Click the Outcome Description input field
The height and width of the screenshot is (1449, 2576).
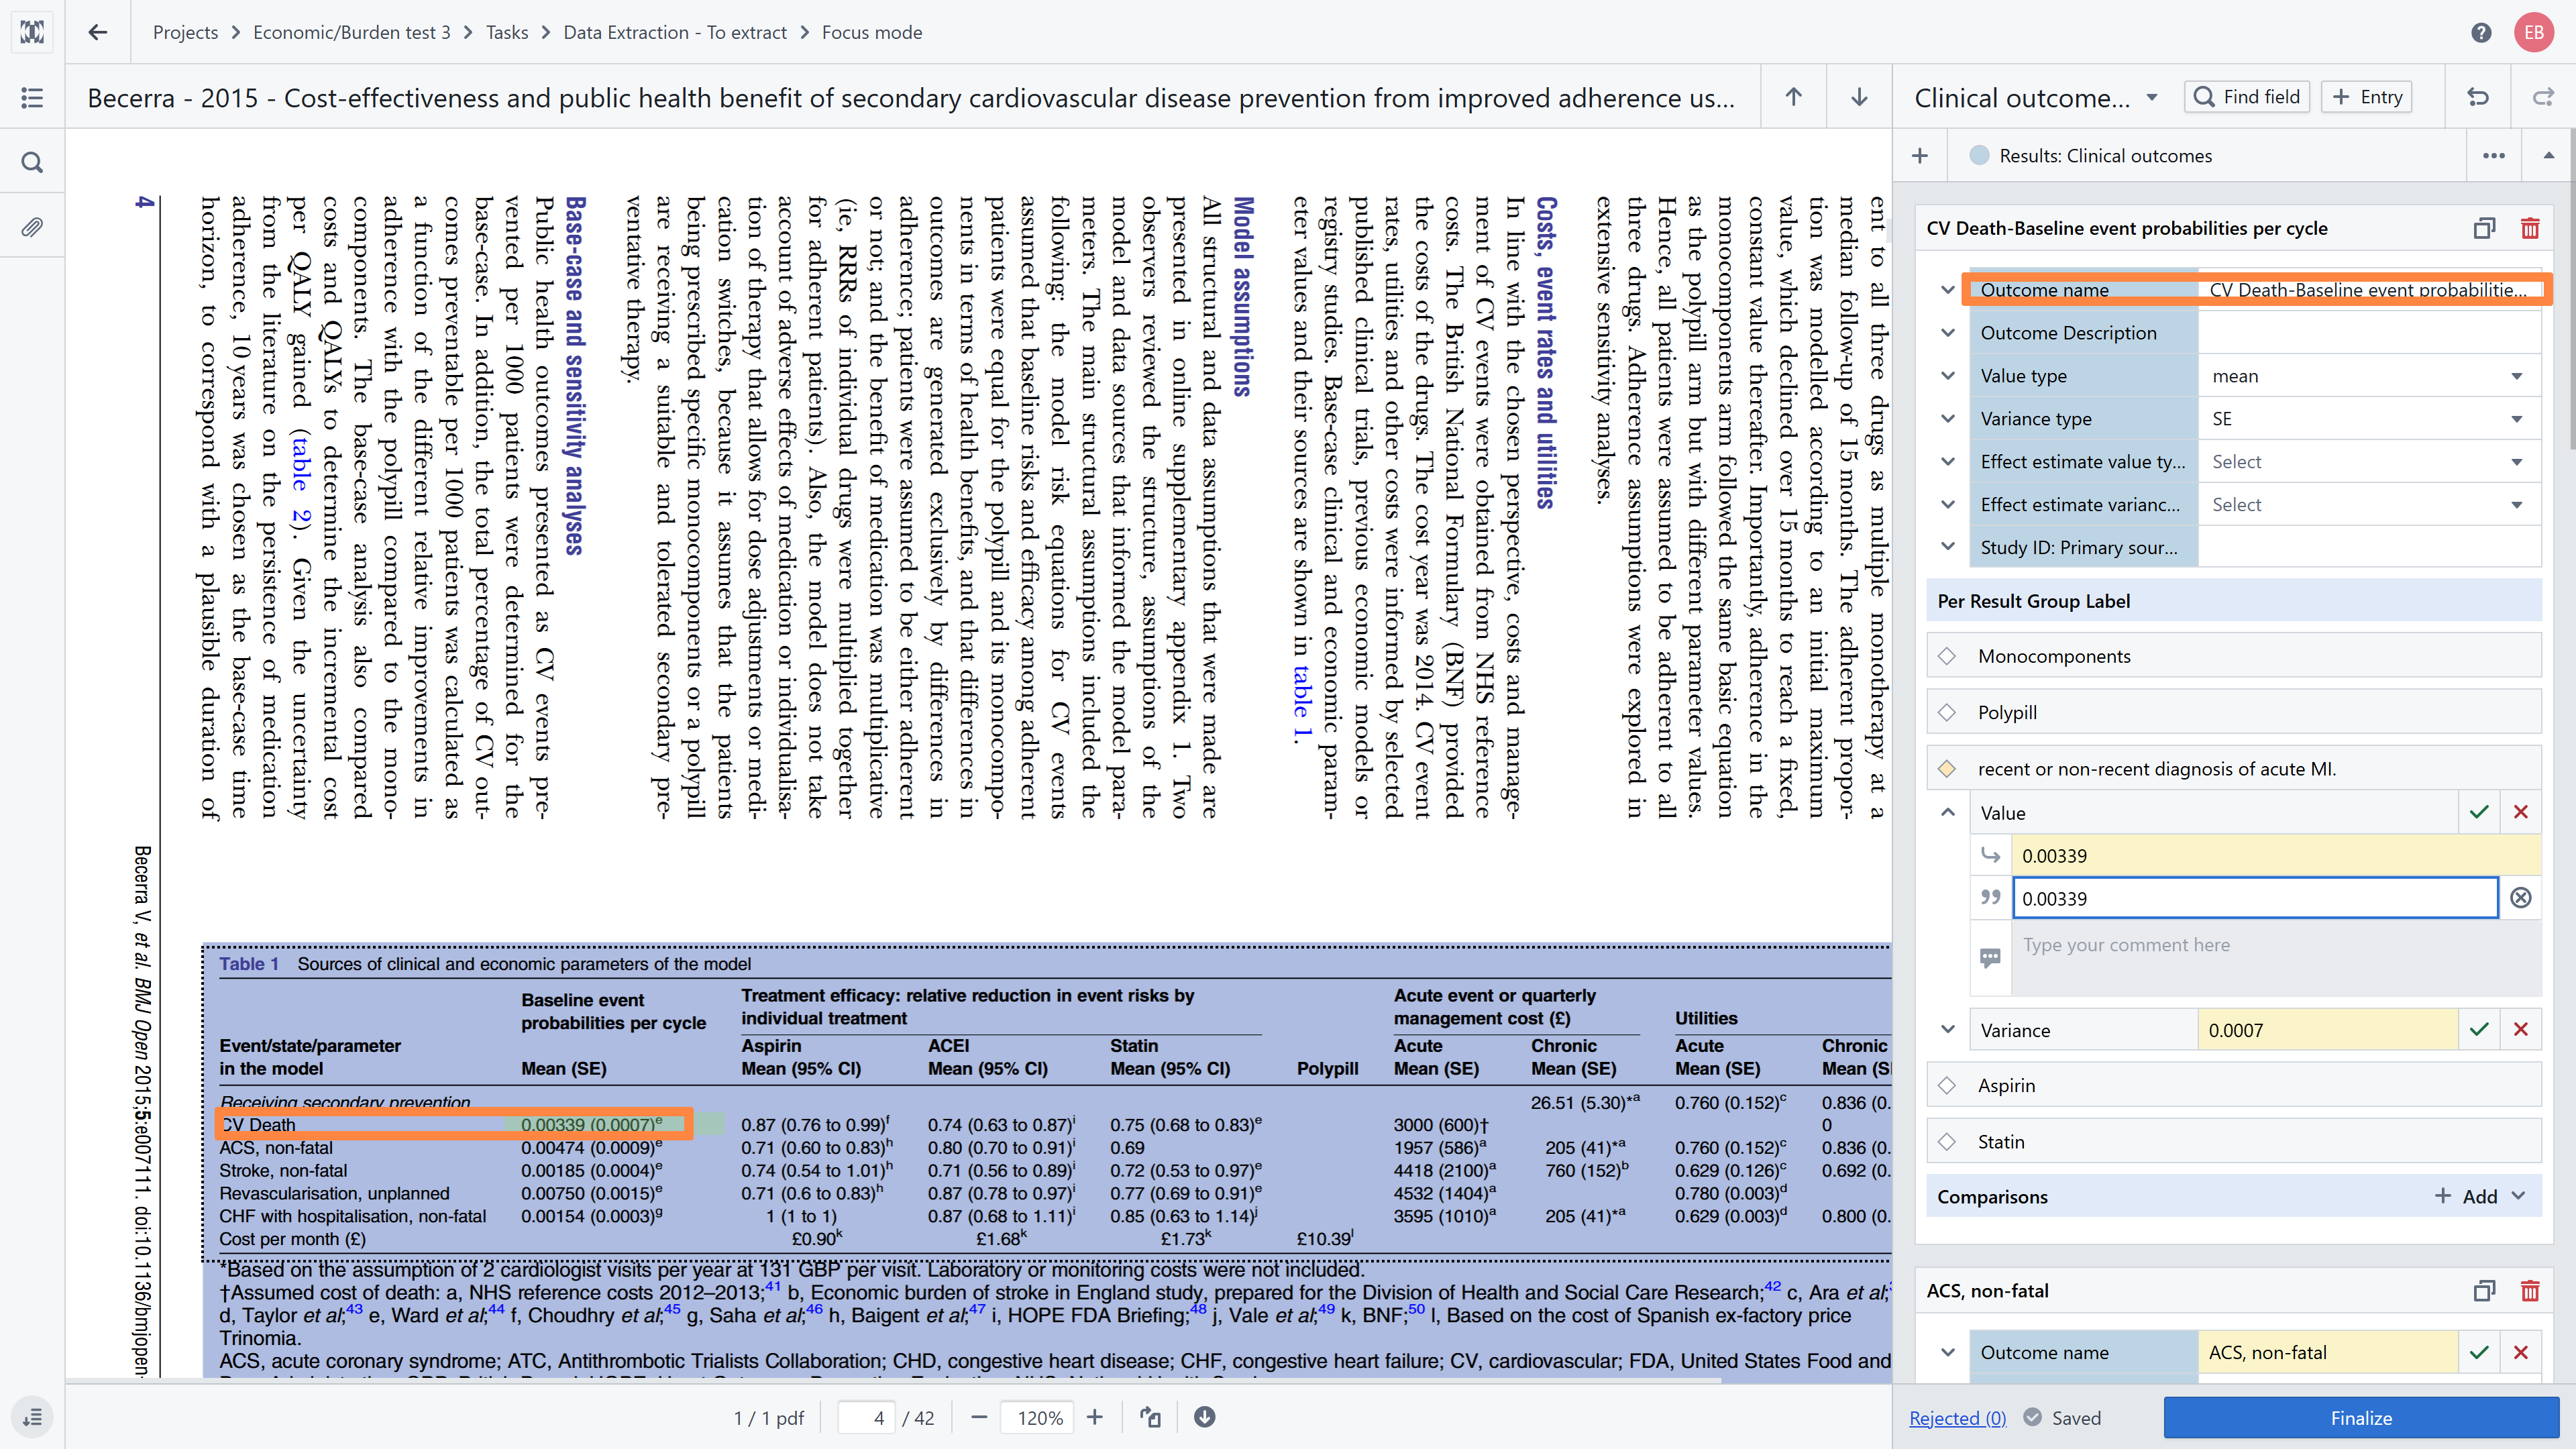coord(2369,332)
